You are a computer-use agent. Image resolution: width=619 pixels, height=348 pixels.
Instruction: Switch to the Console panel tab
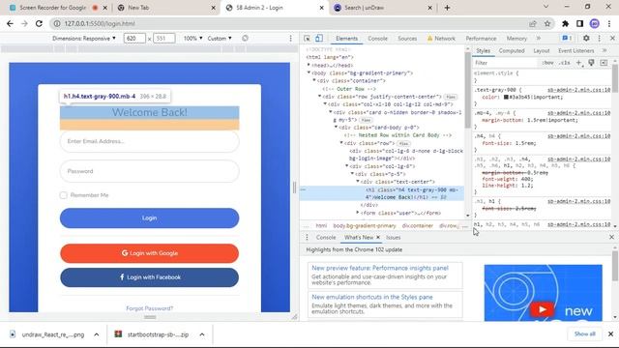click(377, 39)
